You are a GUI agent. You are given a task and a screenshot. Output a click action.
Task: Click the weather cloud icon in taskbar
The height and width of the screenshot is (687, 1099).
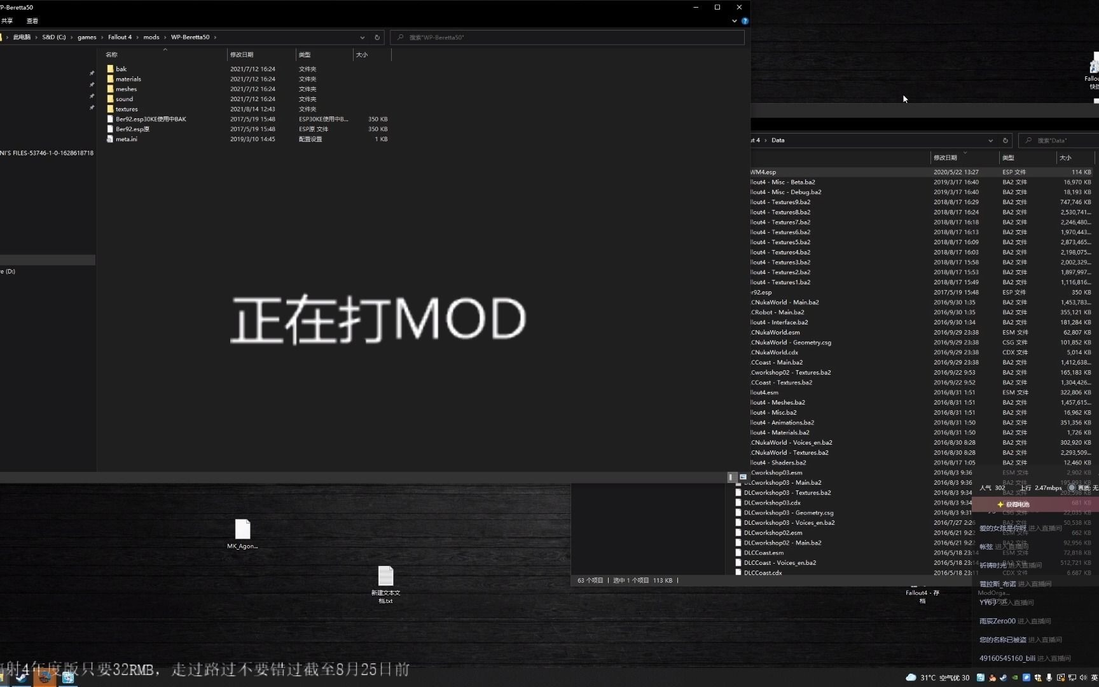[x=911, y=677]
